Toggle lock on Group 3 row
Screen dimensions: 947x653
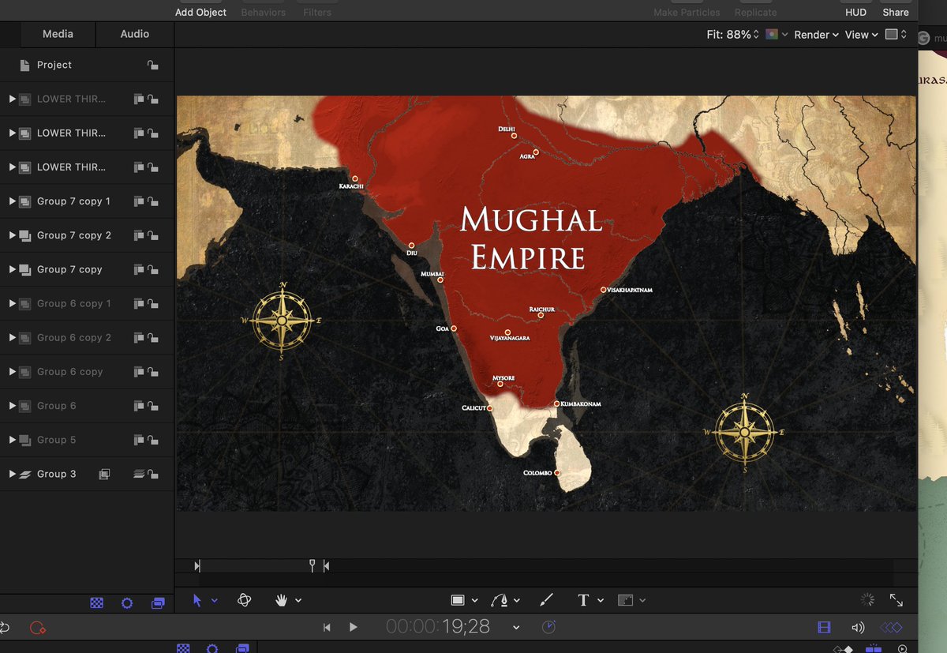click(153, 474)
